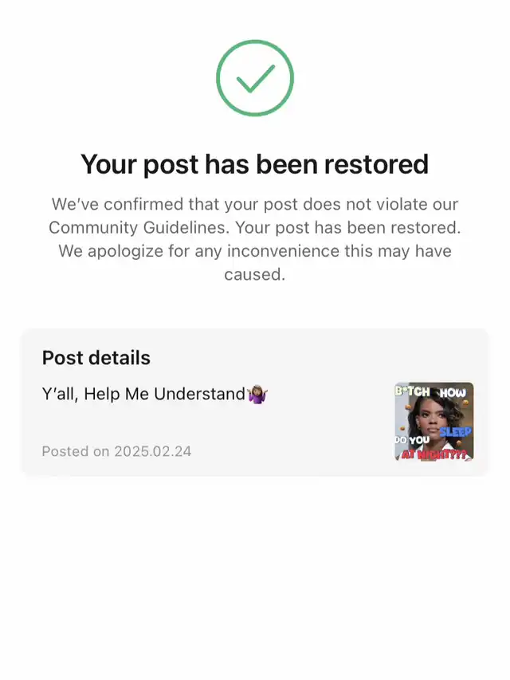The height and width of the screenshot is (680, 510).
Task: Click the 'DO YOU' text on thumbnail
Action: (412, 440)
